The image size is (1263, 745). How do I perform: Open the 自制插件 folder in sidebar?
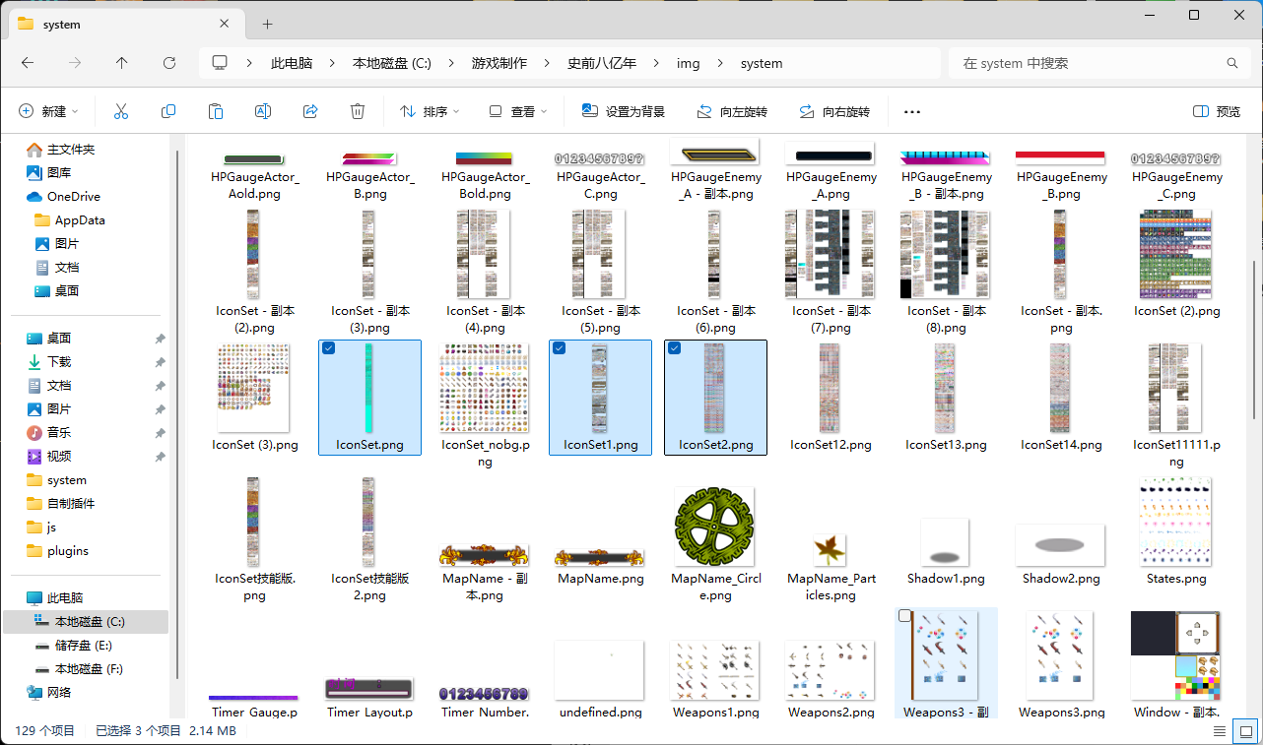pos(61,504)
